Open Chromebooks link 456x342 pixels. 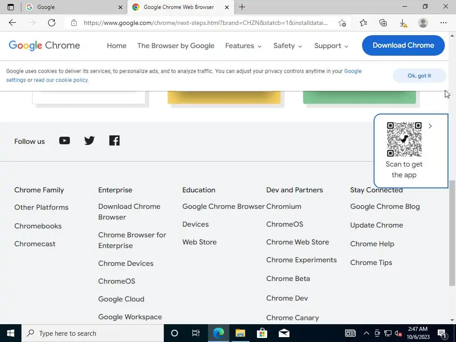[x=38, y=226]
